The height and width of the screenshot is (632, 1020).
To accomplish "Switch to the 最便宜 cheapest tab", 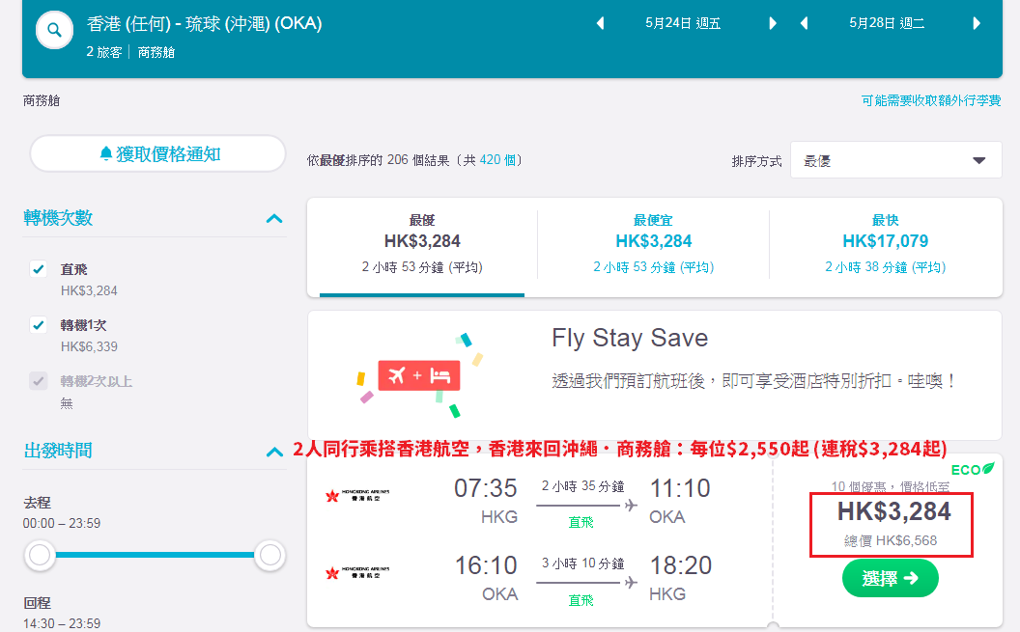I will tap(653, 244).
